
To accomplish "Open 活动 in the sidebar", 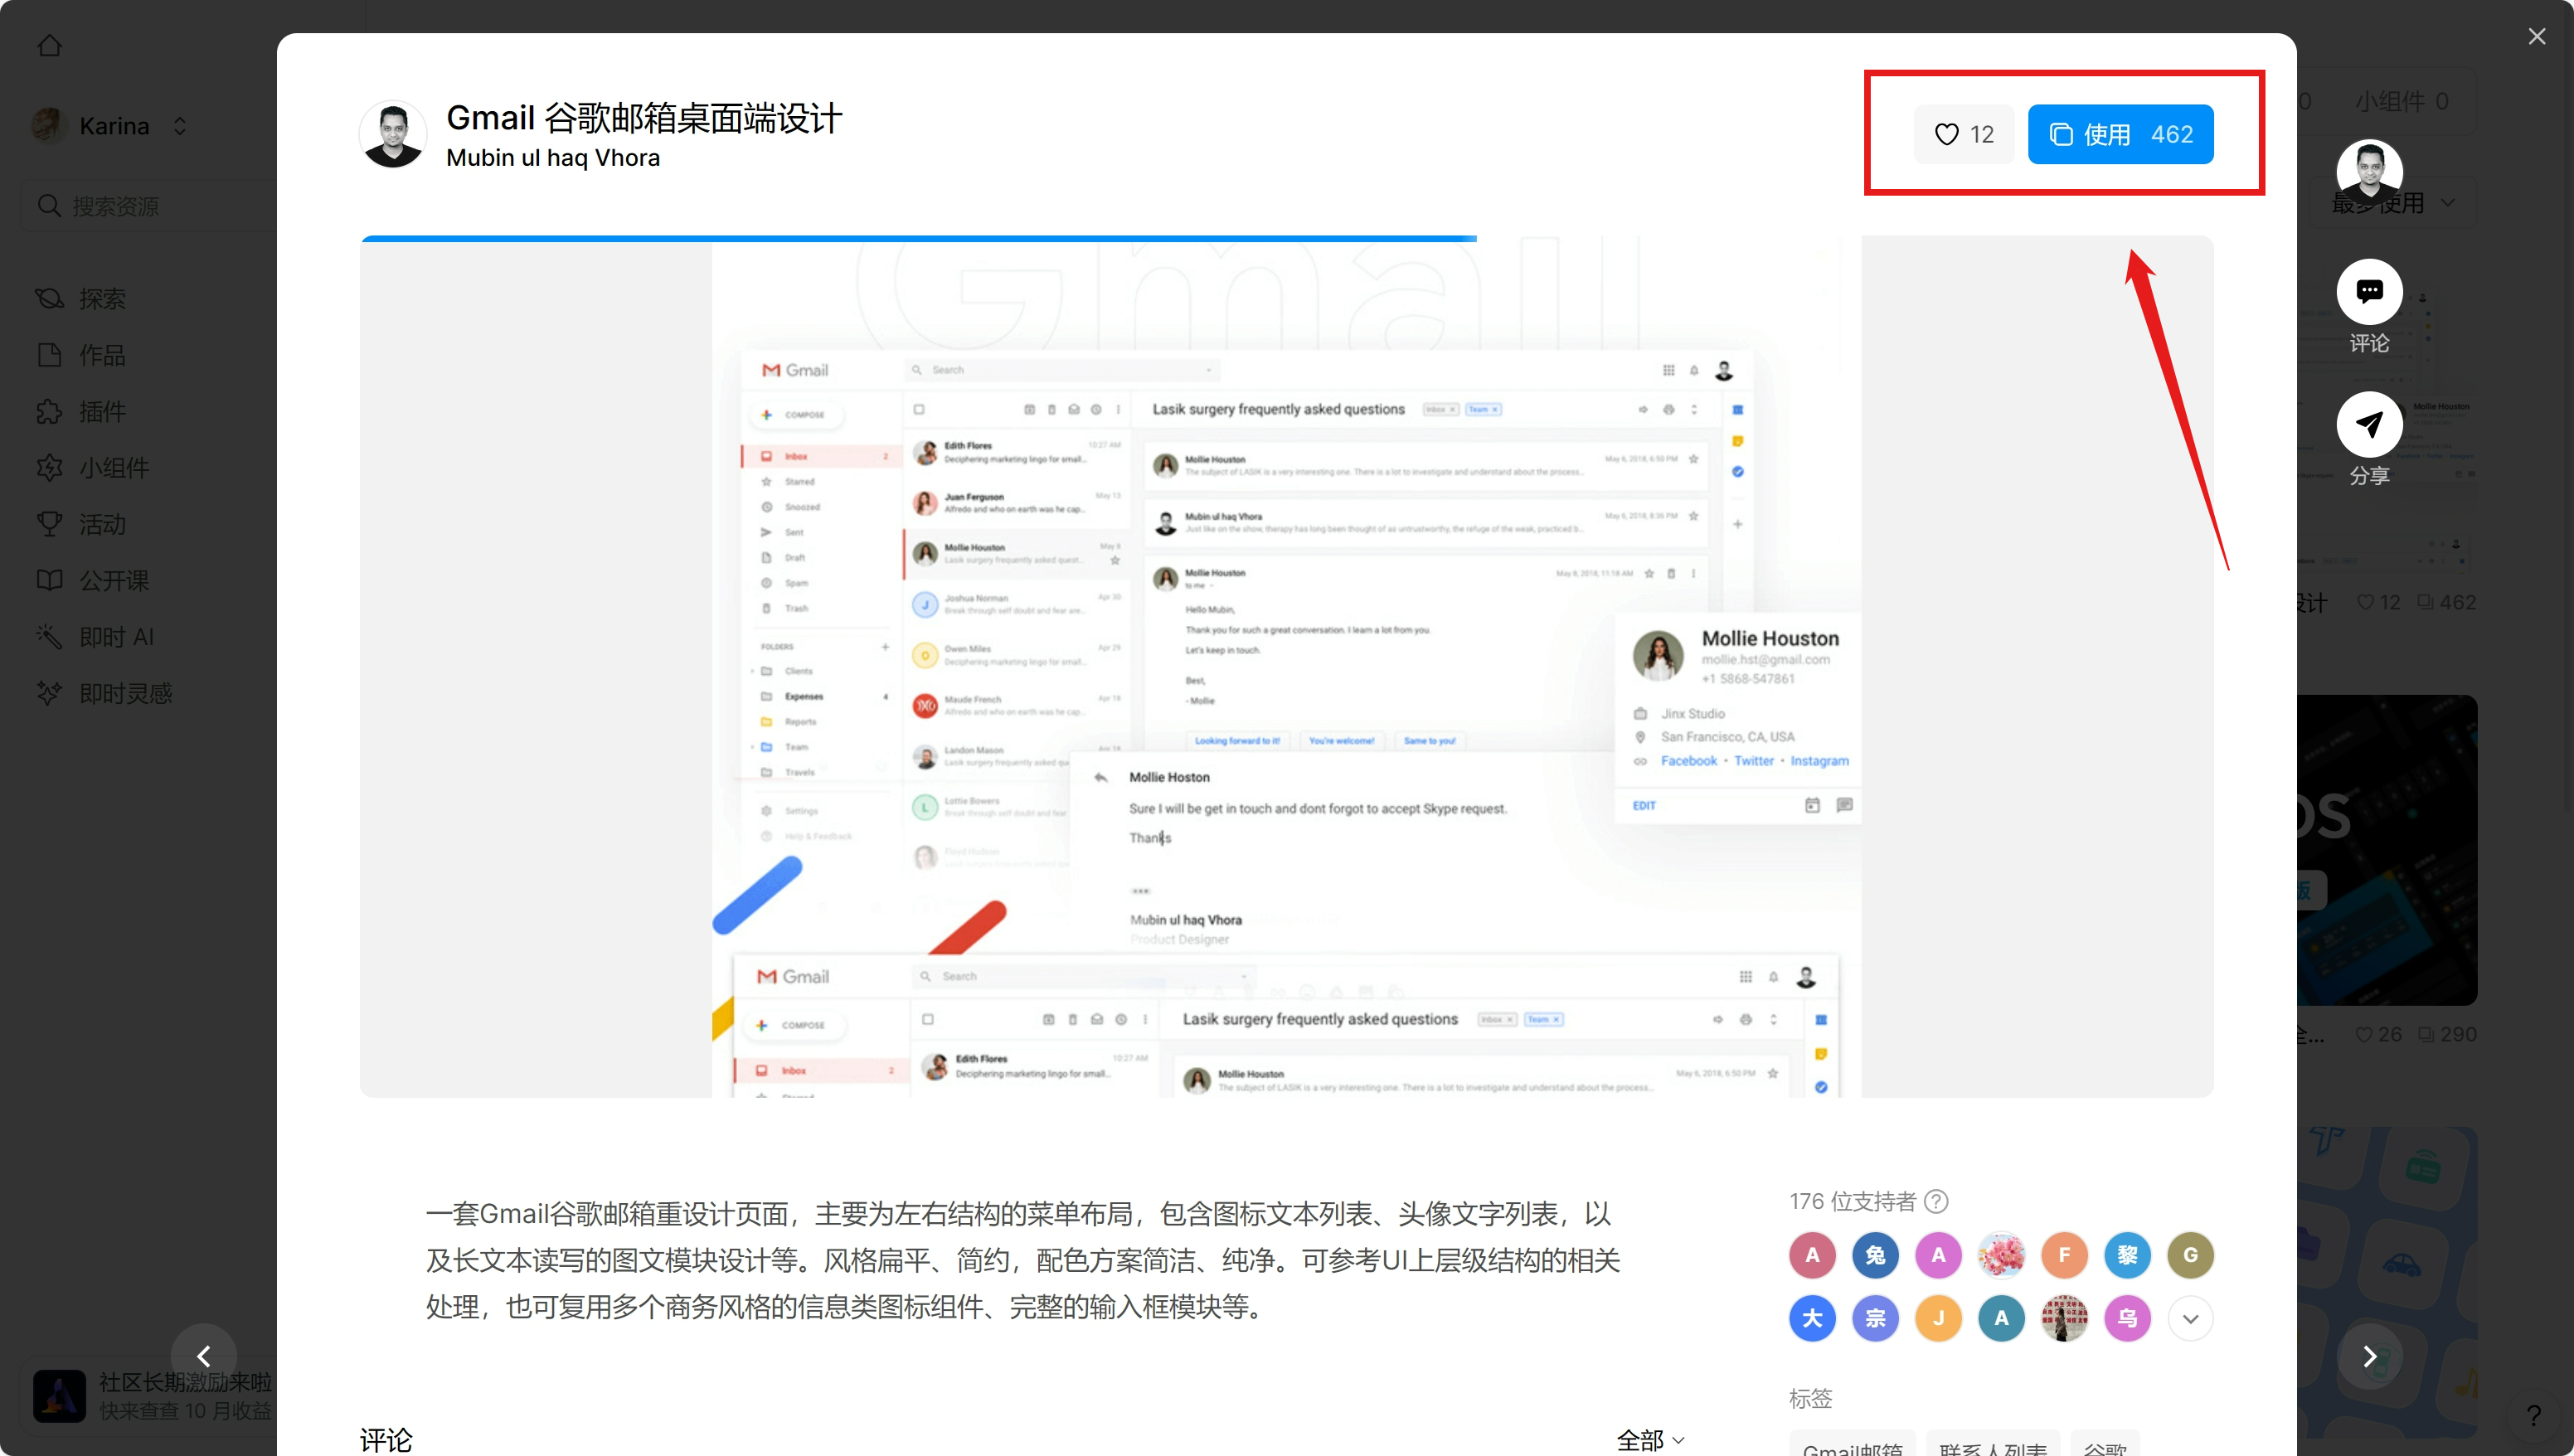I will [82, 524].
